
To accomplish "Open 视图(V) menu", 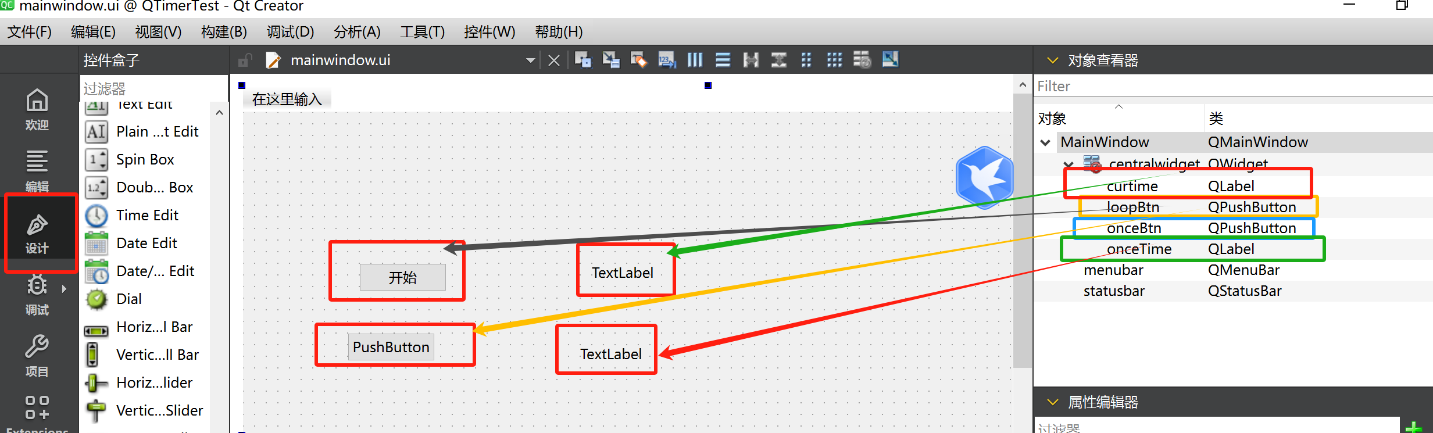I will [x=158, y=31].
